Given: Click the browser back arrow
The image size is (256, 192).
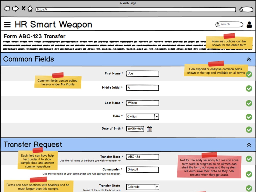Looking at the screenshot, I should point(7,8).
